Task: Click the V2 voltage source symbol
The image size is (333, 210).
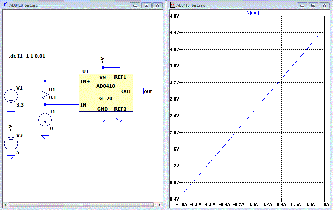Action: (x=11, y=144)
